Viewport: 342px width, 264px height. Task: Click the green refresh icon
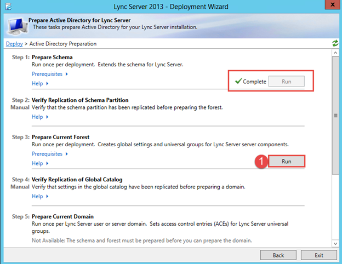point(335,43)
